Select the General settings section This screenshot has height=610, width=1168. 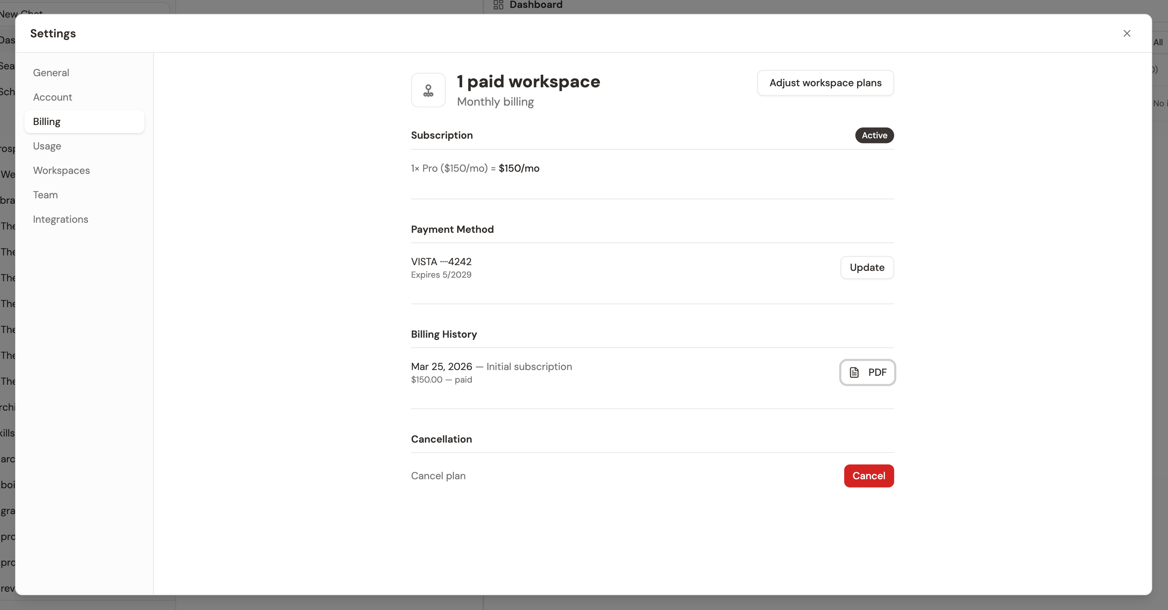(x=51, y=72)
